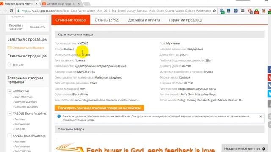
Task: Dismiss the translation notice with X
Action: point(261,117)
